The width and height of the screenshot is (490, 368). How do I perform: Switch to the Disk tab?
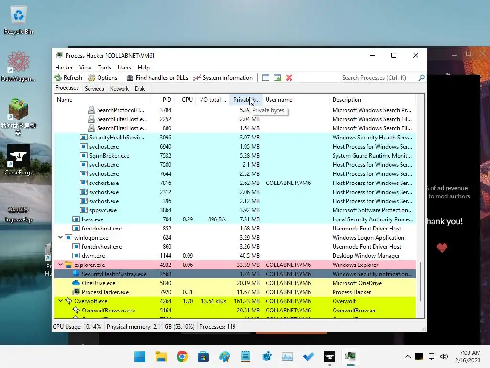[x=140, y=89]
